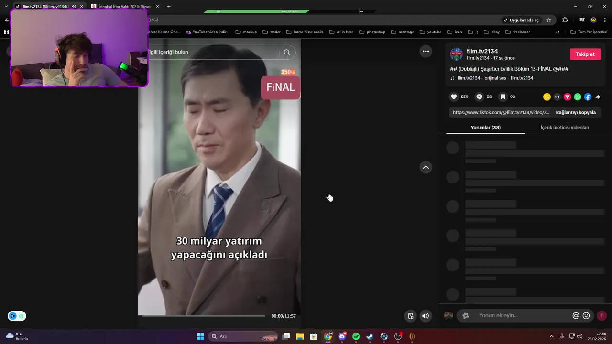Screen dimensions: 612x344
Task: Search with the magnifier icon above the video
Action: tap(287, 52)
